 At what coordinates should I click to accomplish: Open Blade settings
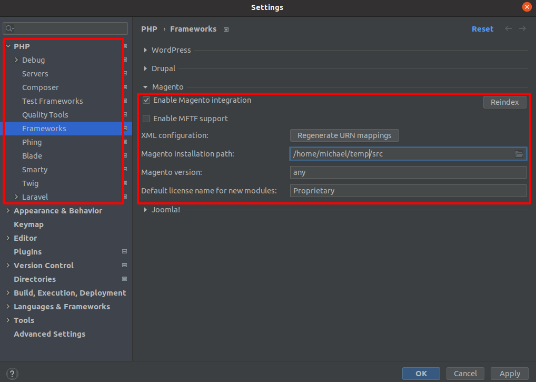point(32,155)
